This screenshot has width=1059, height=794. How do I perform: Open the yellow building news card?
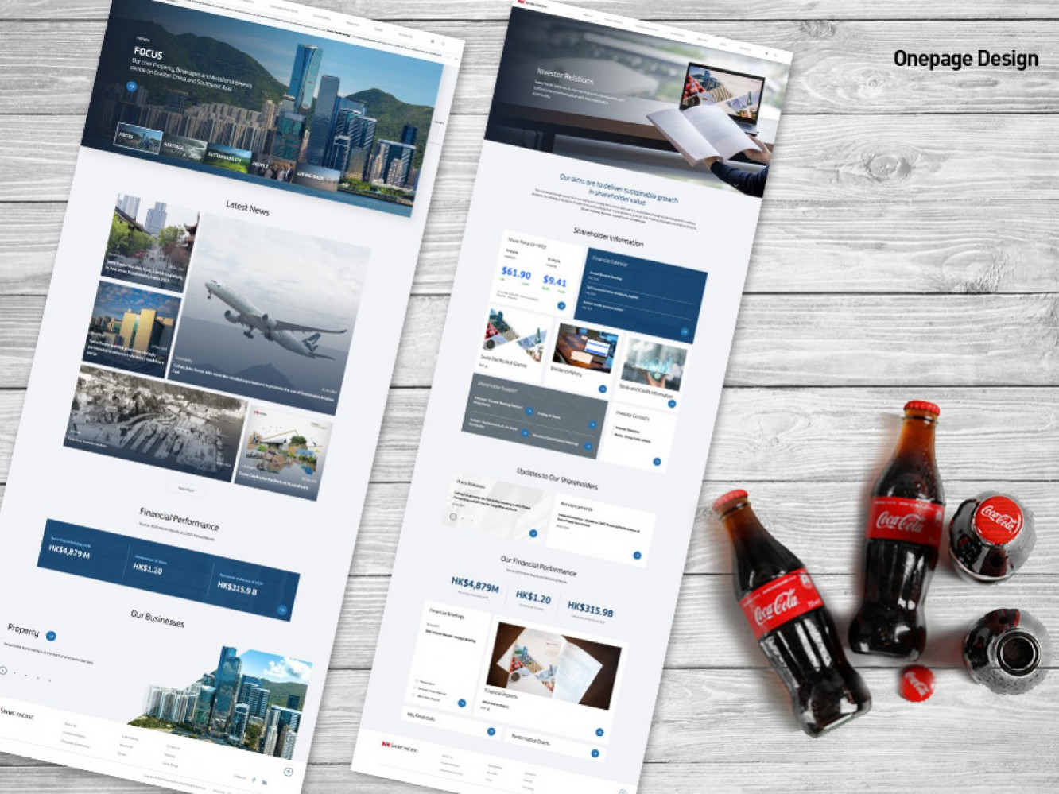click(x=130, y=327)
